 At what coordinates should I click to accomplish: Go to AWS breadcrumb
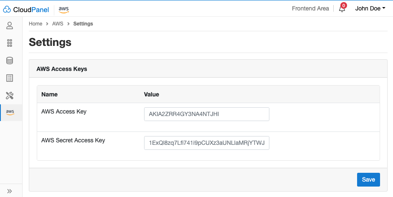[x=58, y=23]
